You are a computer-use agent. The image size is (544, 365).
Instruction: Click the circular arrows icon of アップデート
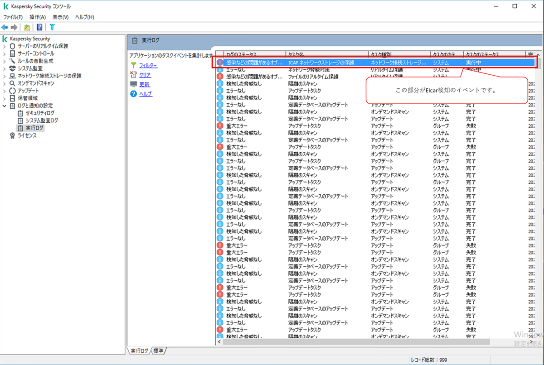pos(13,91)
